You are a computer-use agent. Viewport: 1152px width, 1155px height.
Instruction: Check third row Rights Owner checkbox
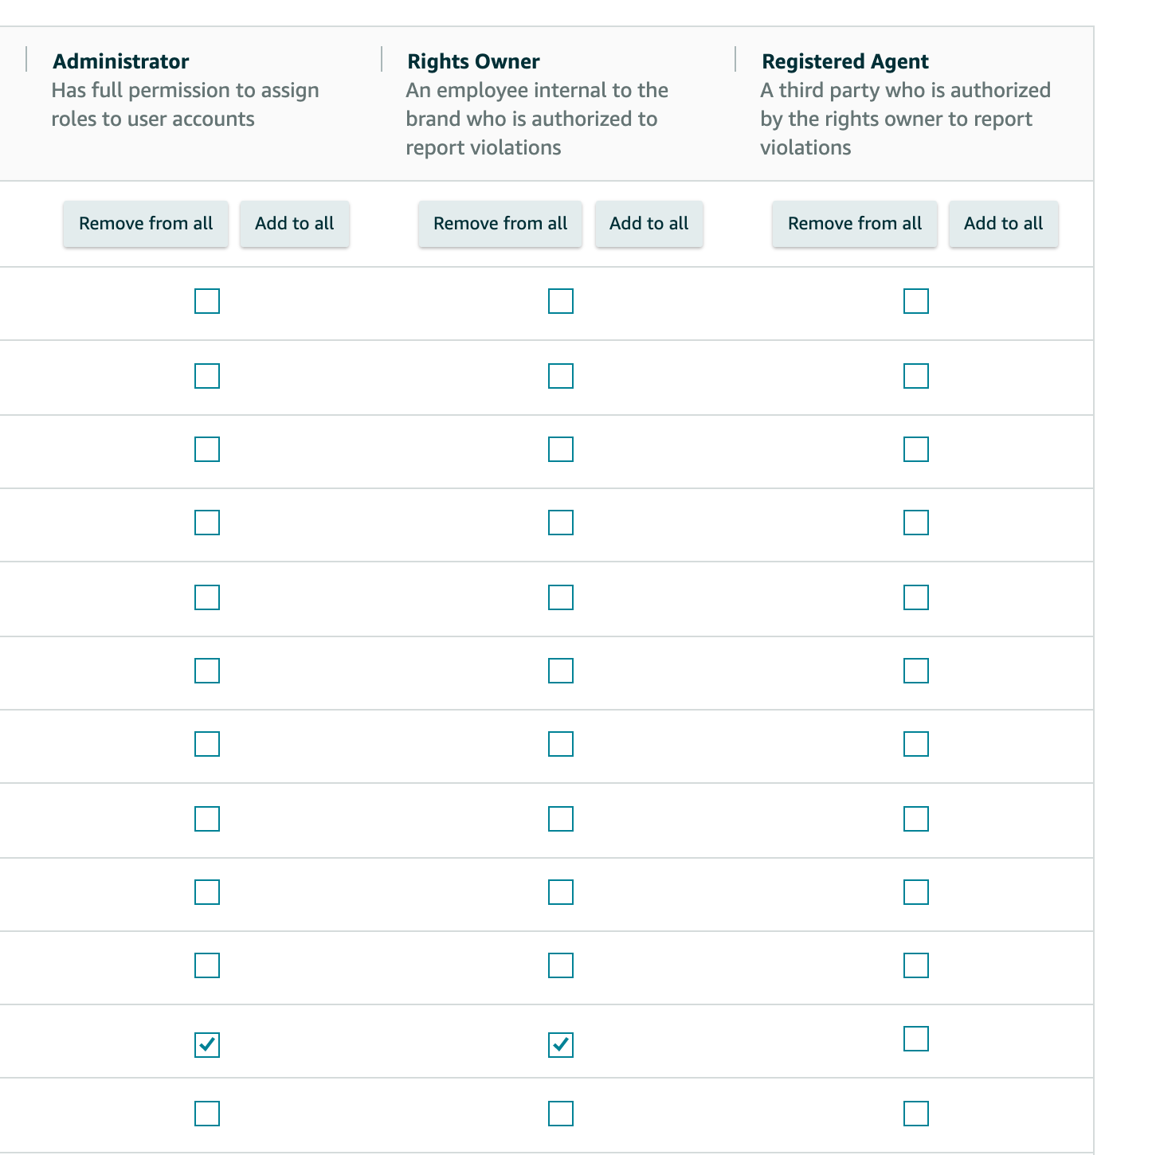[561, 449]
